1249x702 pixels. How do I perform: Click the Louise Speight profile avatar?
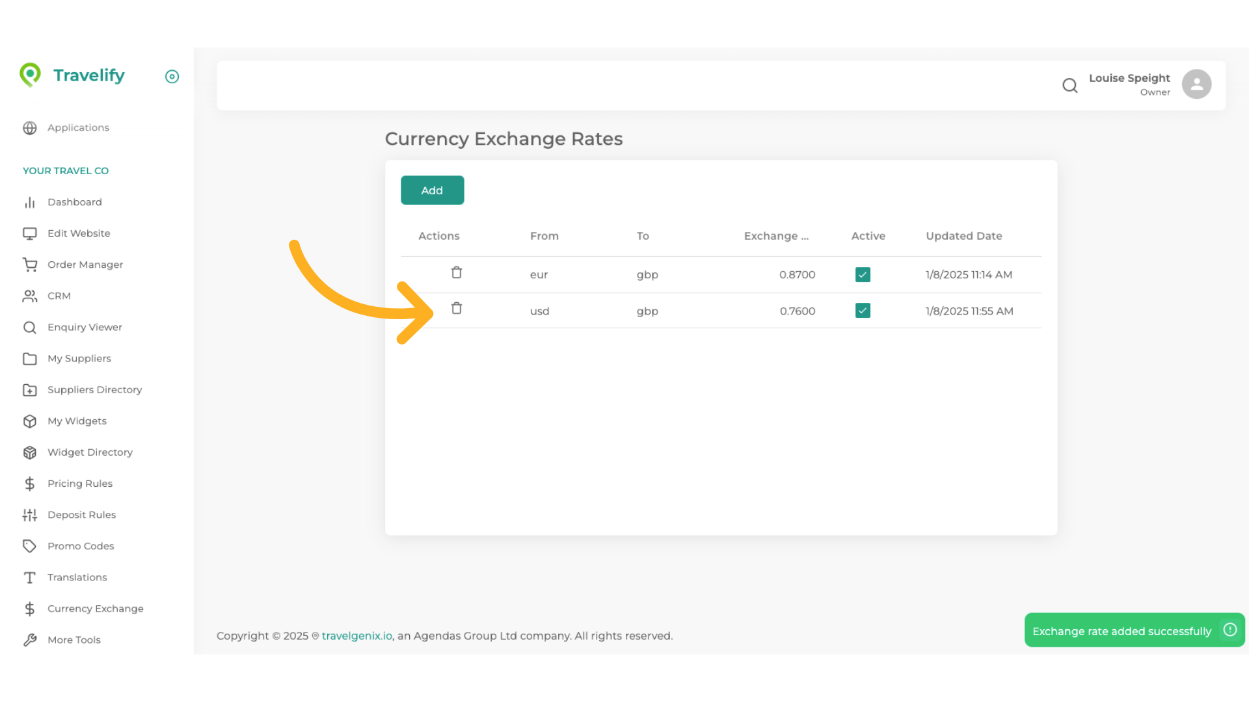1196,84
